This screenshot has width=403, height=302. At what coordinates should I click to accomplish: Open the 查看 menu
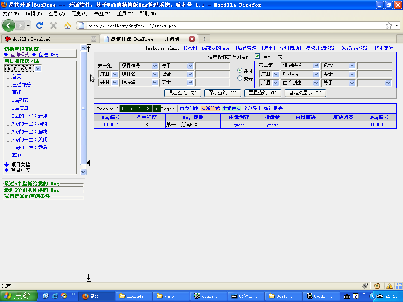coord(57,14)
